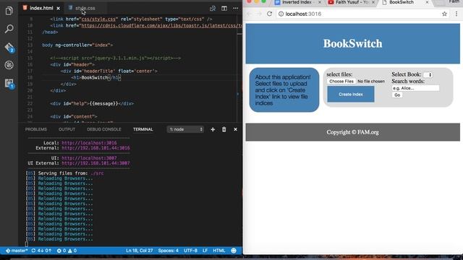Click the open changes icon in editor
This screenshot has height=260, width=463.
click(x=212, y=9)
